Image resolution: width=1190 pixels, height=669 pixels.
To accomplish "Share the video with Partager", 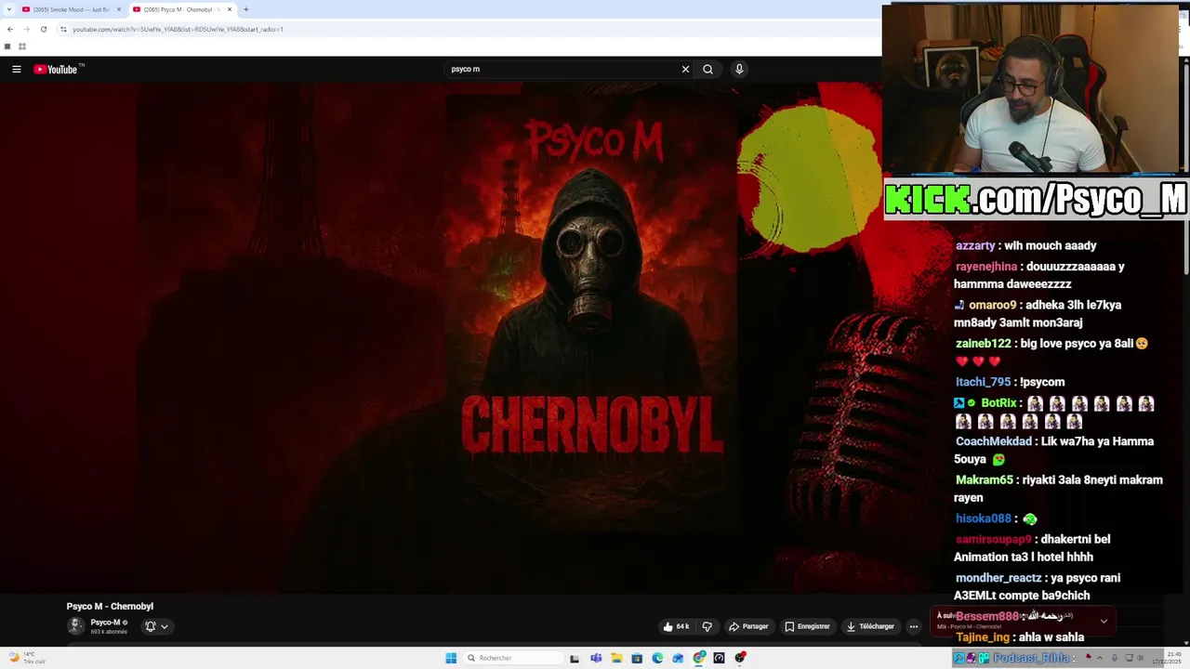I will coord(748,626).
